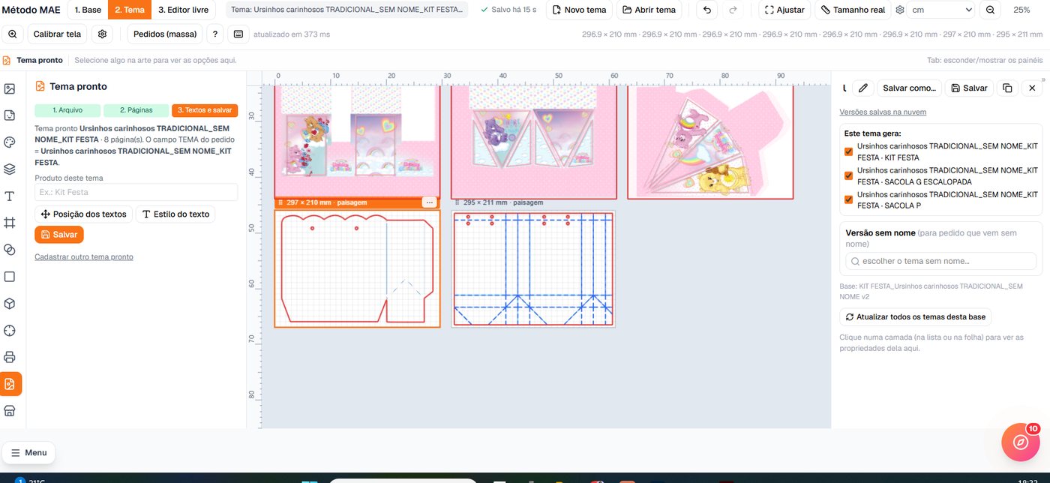This screenshot has width=1050, height=483.
Task: Click the pencil rename icon in right panel
Action: coord(863,88)
